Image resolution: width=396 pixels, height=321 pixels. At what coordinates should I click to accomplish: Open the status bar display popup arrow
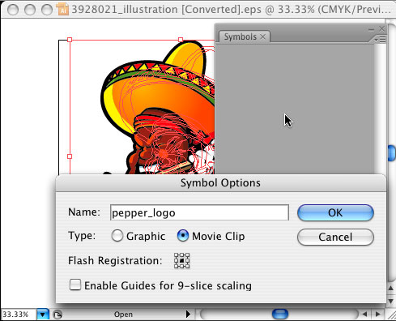(188, 315)
